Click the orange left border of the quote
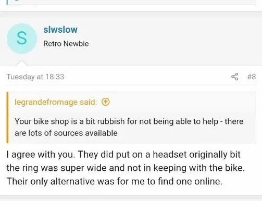Screen dimensions: 262x201 tap(7, 118)
